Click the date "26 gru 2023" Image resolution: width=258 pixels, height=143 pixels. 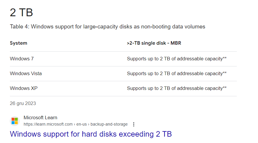(x=23, y=103)
